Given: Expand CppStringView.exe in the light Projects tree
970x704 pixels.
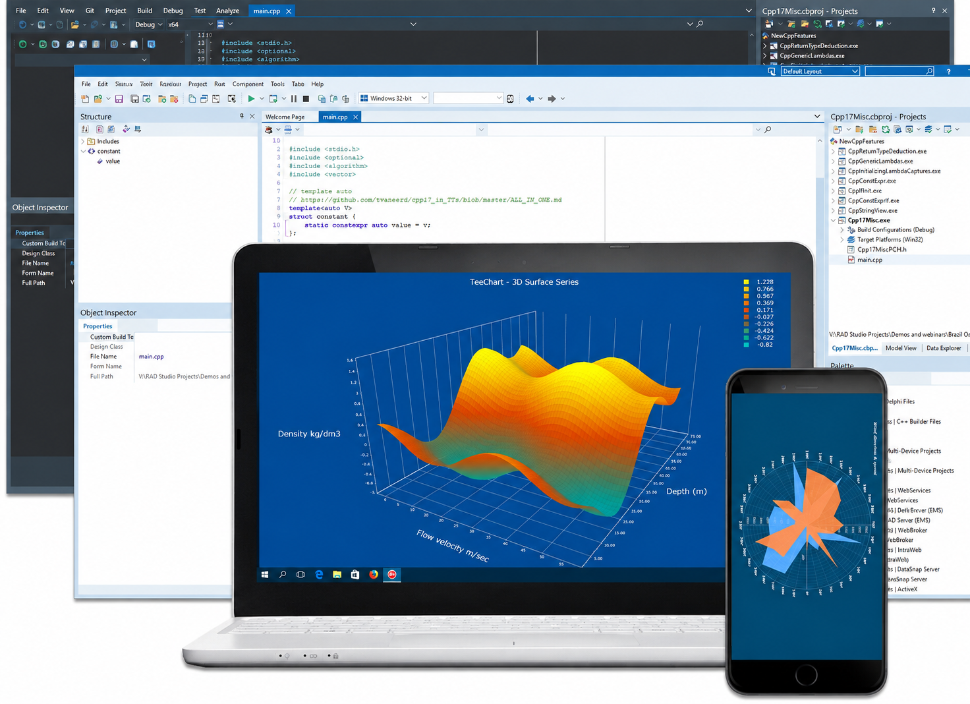Looking at the screenshot, I should [x=834, y=211].
